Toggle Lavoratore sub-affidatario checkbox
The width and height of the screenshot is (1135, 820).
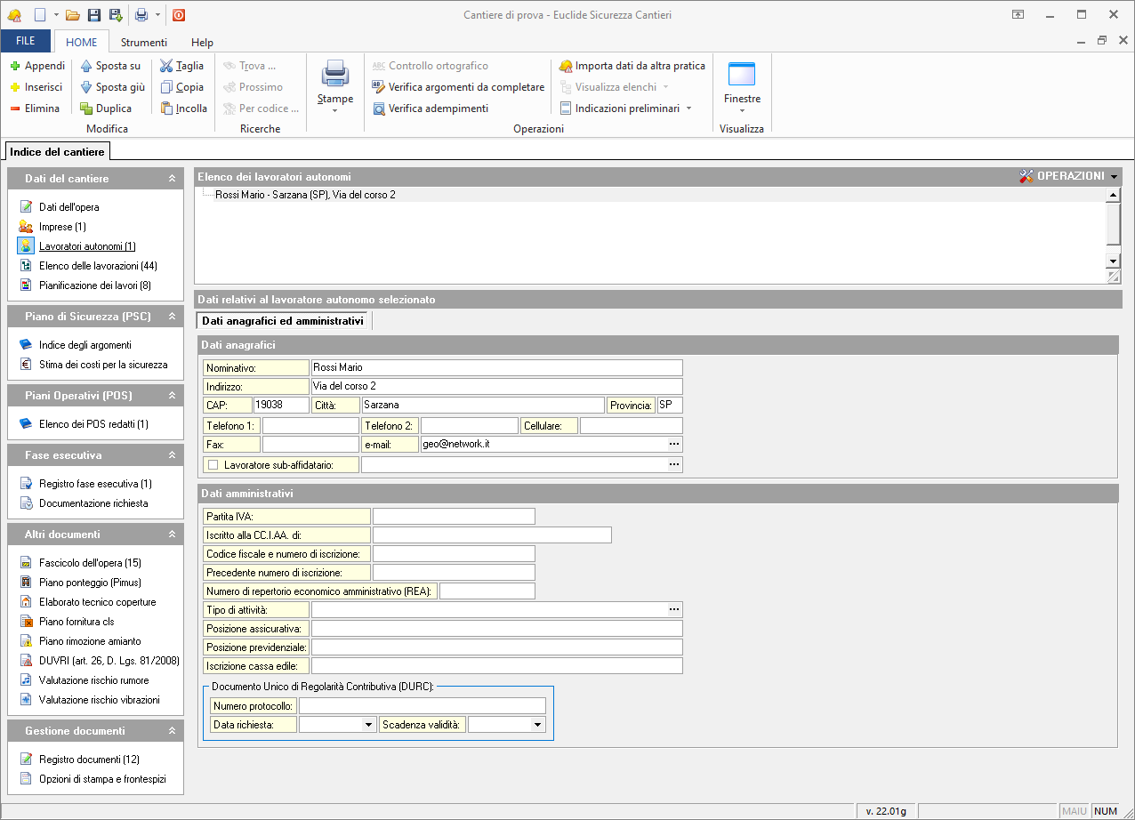pos(213,464)
